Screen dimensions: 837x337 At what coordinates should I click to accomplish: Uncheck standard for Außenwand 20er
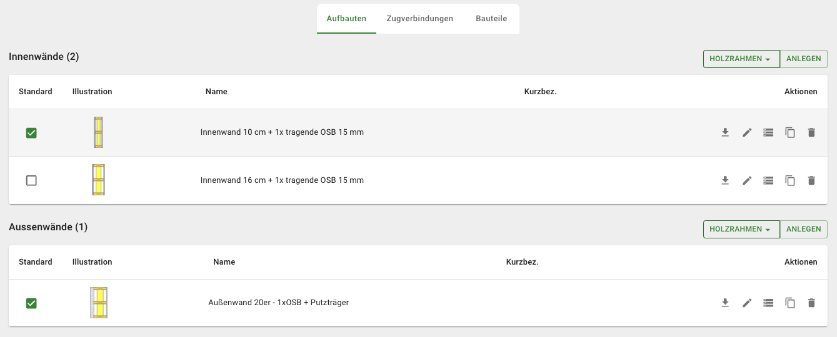31,303
